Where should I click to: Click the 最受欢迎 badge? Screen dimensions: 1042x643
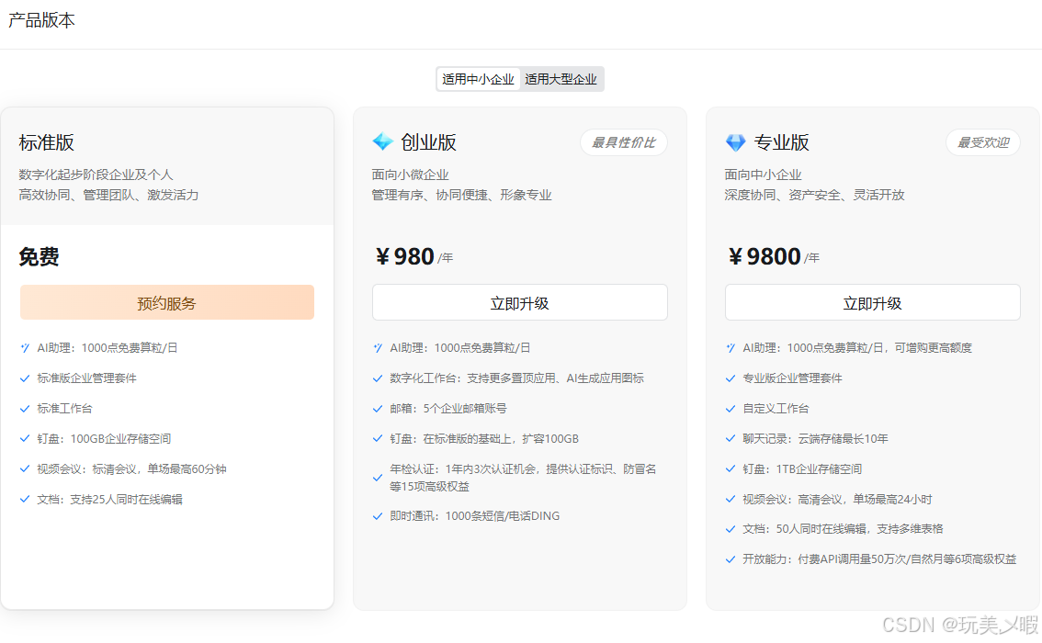(983, 142)
